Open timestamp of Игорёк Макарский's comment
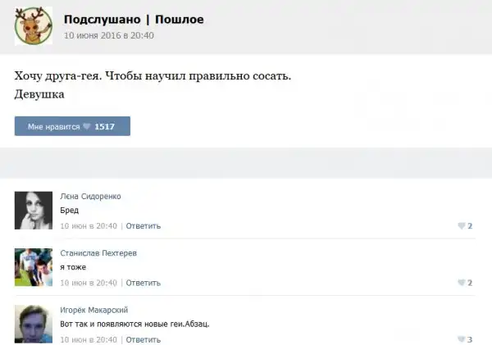 click(89, 339)
